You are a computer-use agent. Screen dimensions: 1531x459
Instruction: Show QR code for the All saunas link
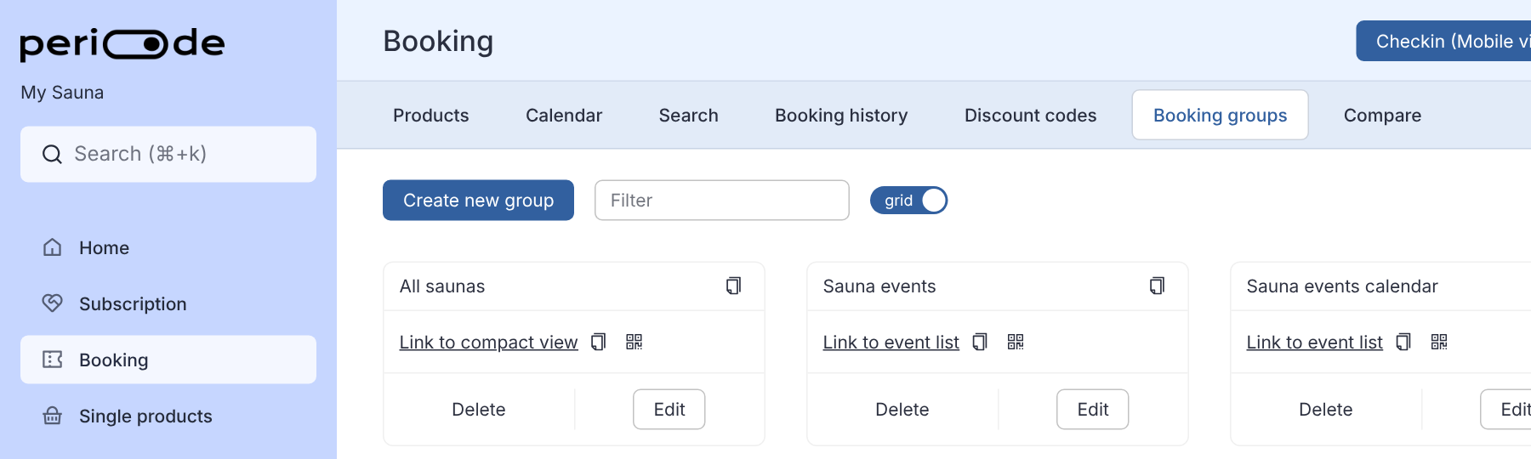pos(634,342)
